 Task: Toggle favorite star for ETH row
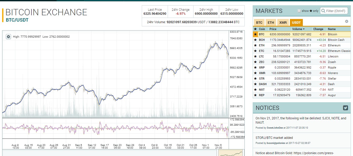[255, 45]
